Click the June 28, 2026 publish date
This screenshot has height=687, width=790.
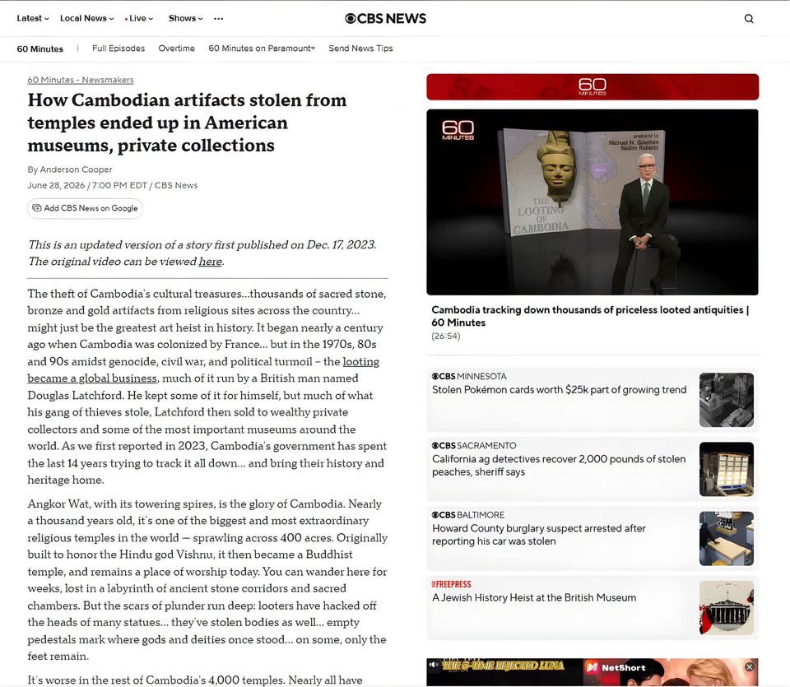[x=56, y=185]
